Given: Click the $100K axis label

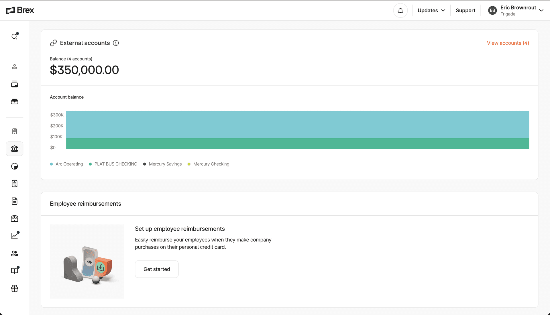Looking at the screenshot, I should point(56,137).
